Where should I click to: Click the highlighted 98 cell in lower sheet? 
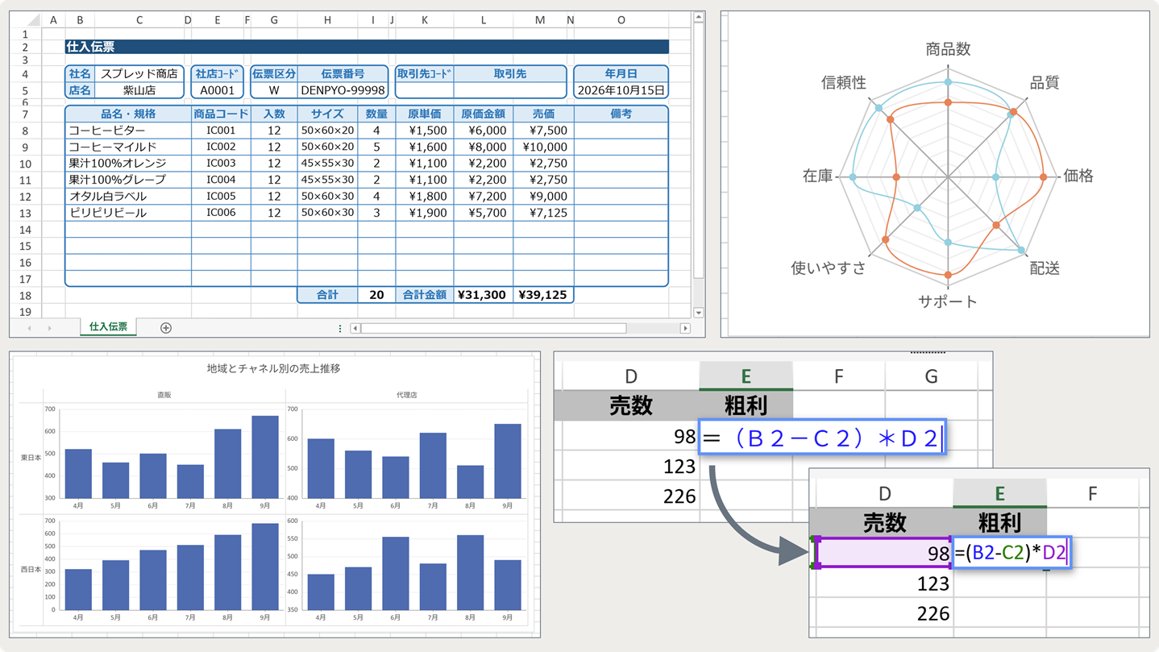[884, 553]
